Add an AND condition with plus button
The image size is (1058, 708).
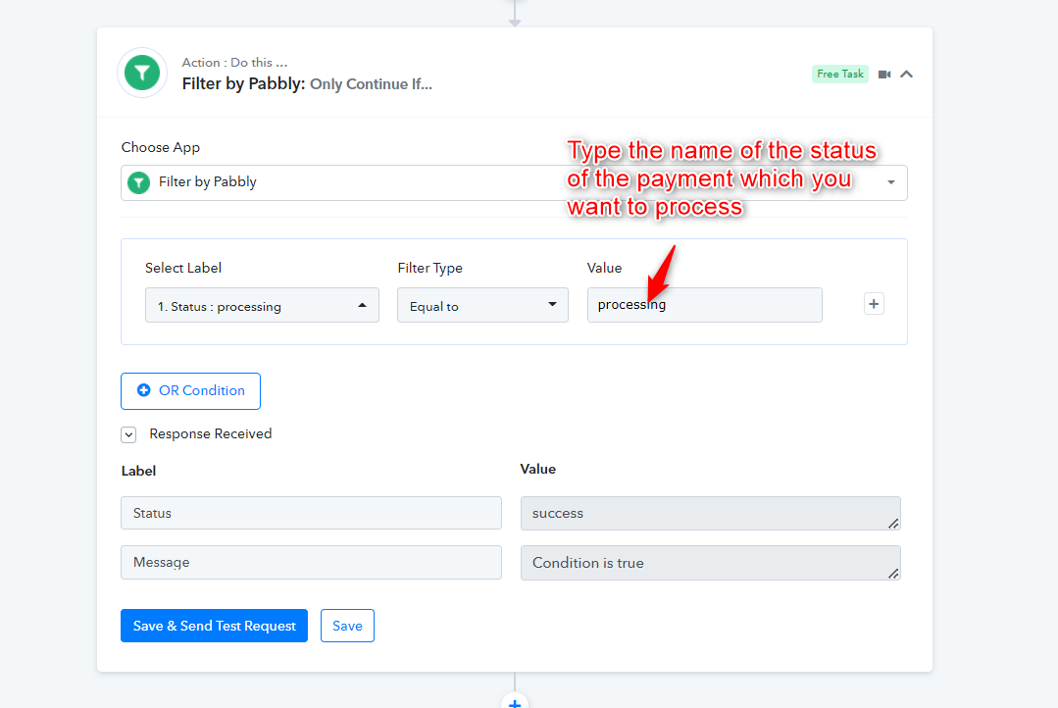[x=874, y=304]
